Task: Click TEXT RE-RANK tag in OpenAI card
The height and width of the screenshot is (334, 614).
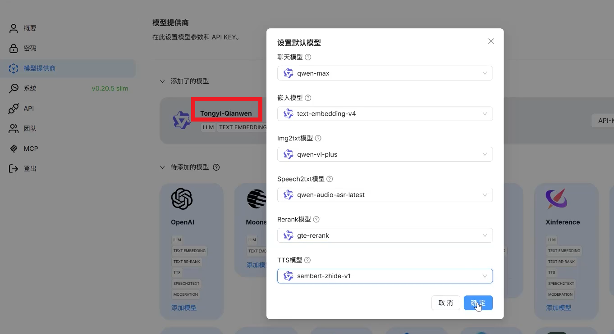Action: click(x=187, y=262)
